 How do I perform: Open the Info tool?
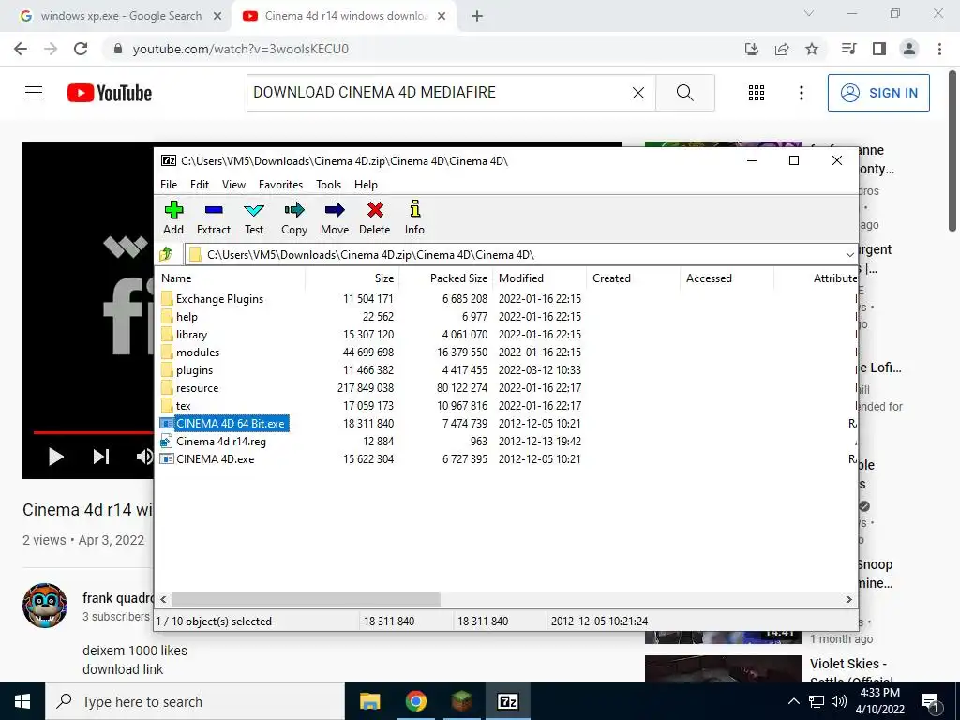coord(414,217)
